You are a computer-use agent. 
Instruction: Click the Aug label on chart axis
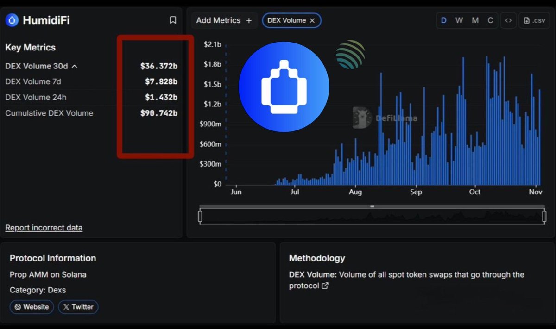[x=355, y=192]
